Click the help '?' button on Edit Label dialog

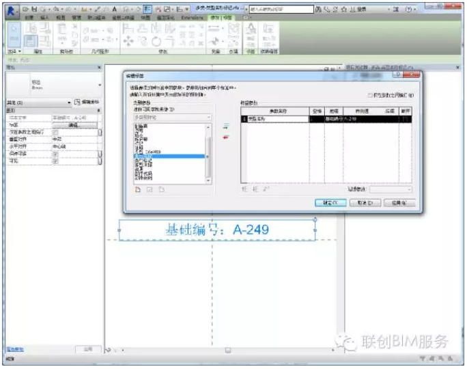point(398,74)
